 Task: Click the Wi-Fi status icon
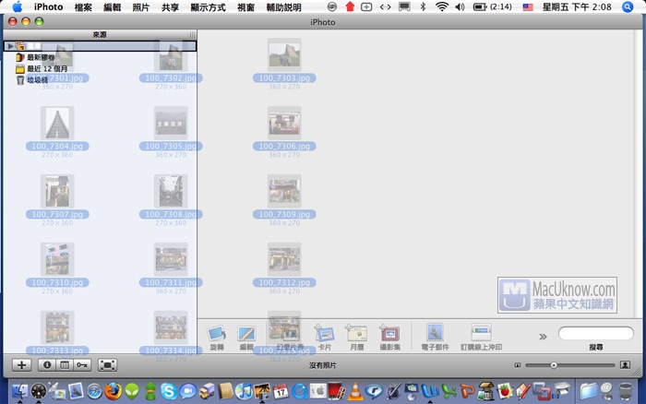pos(442,6)
